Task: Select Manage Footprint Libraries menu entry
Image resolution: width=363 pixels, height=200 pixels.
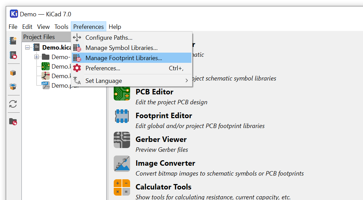Action: [x=123, y=58]
